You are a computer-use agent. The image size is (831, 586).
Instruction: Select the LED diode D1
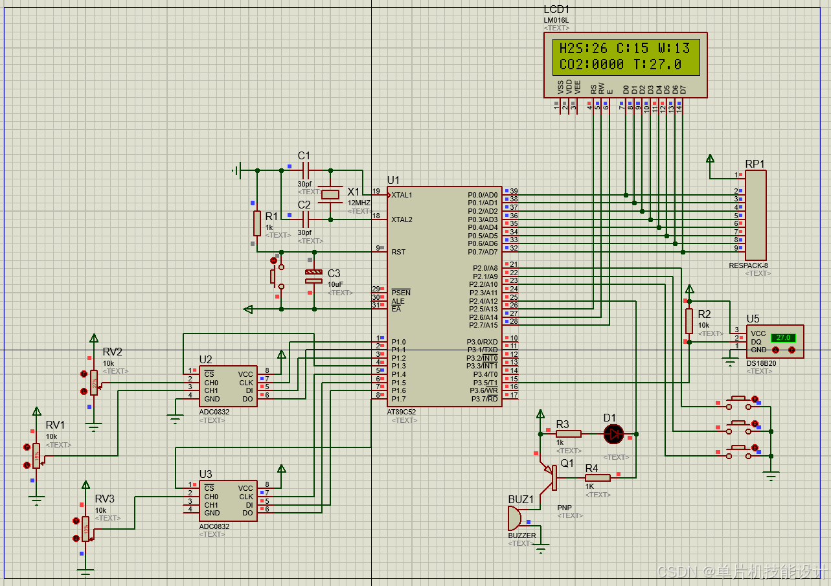(613, 434)
